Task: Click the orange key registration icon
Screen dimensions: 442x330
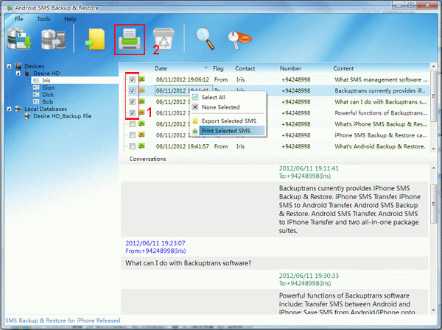Action: (x=237, y=40)
